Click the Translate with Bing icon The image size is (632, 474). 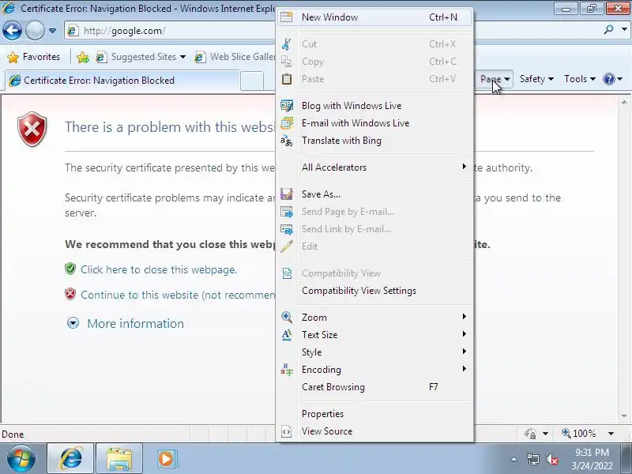click(x=287, y=141)
